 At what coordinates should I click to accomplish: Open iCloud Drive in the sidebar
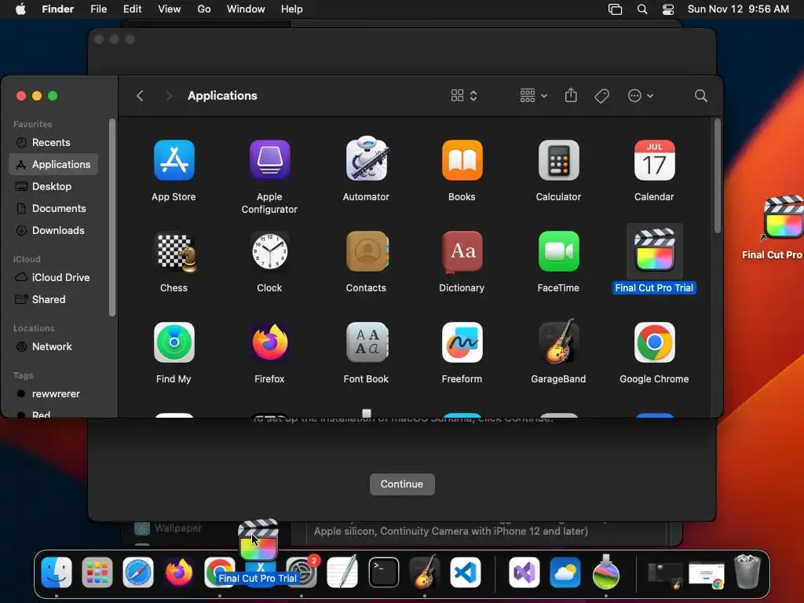pos(53,277)
